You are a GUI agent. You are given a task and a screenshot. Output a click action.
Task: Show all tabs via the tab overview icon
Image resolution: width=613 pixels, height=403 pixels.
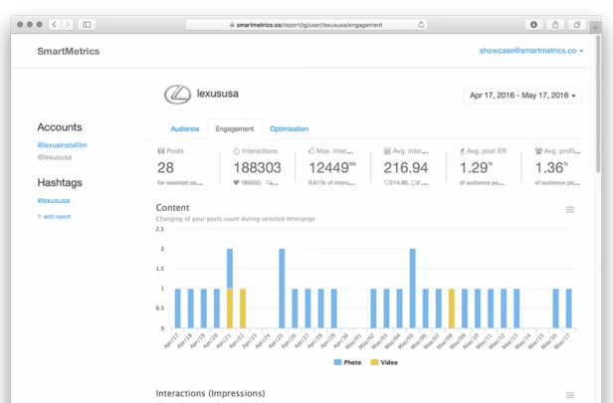(576, 25)
